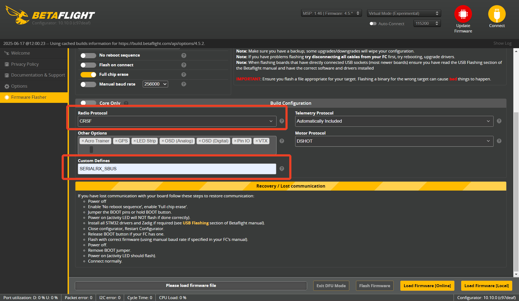Image resolution: width=519 pixels, height=301 pixels.
Task: Toggle the Auto-Connect switch
Action: 373,24
